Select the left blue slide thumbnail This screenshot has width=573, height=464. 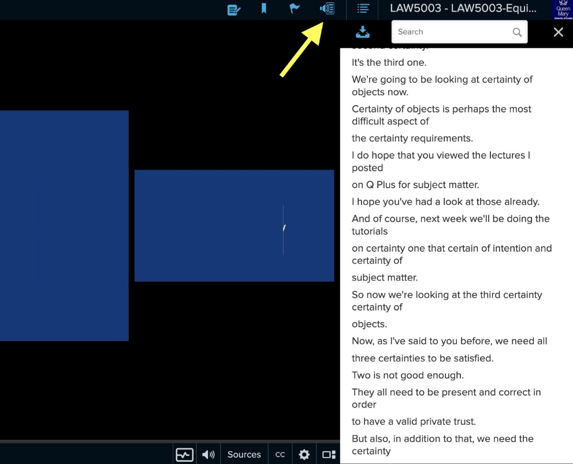64,225
